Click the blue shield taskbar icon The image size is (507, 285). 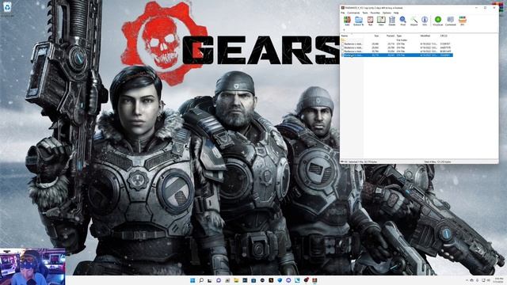tap(280, 280)
